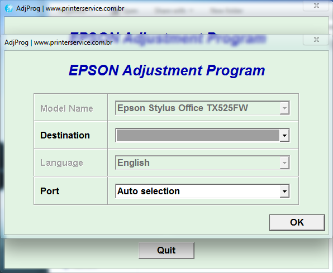Open the Port dropdown arrow
Screen dimensions: 333x273
click(284, 191)
